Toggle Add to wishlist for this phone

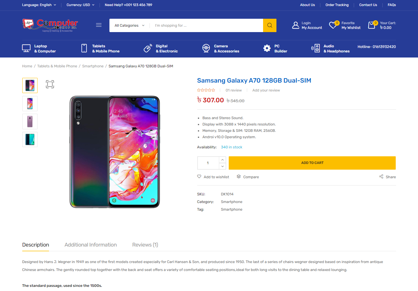click(213, 177)
